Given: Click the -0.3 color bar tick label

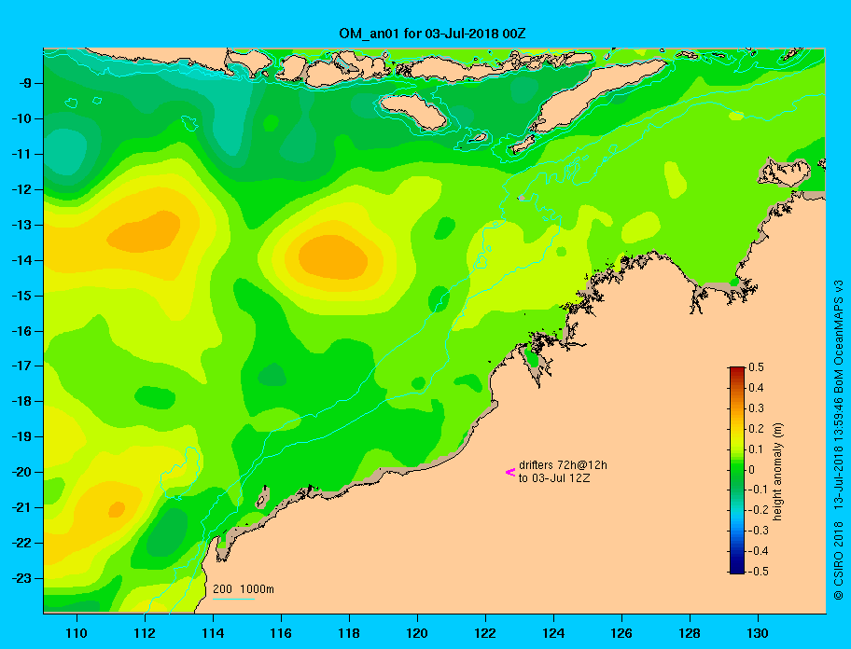Looking at the screenshot, I should (759, 531).
